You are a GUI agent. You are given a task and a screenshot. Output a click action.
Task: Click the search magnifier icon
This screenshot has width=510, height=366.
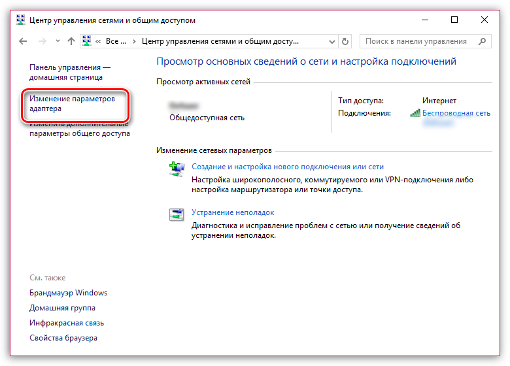click(x=483, y=41)
